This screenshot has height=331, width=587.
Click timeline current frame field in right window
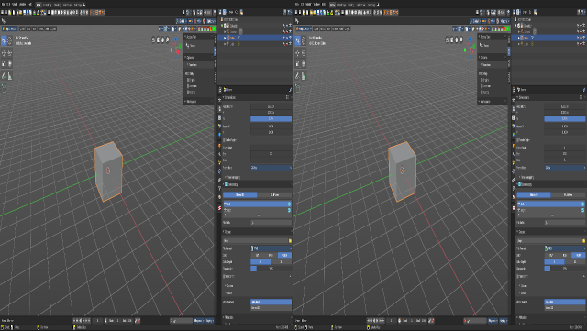pyautogui.click(x=392, y=321)
